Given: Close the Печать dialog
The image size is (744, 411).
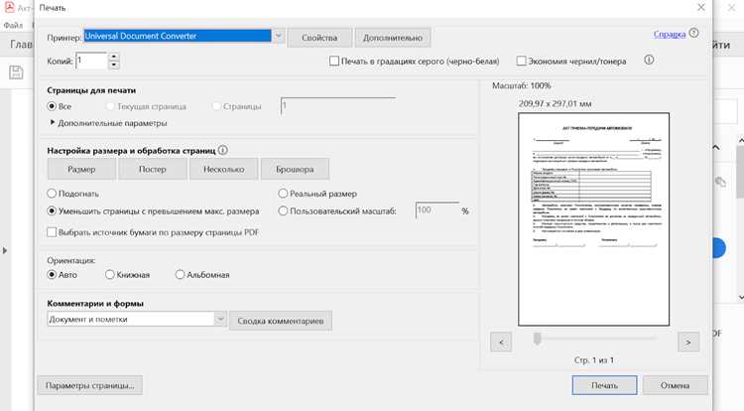Looking at the screenshot, I should coord(700,8).
